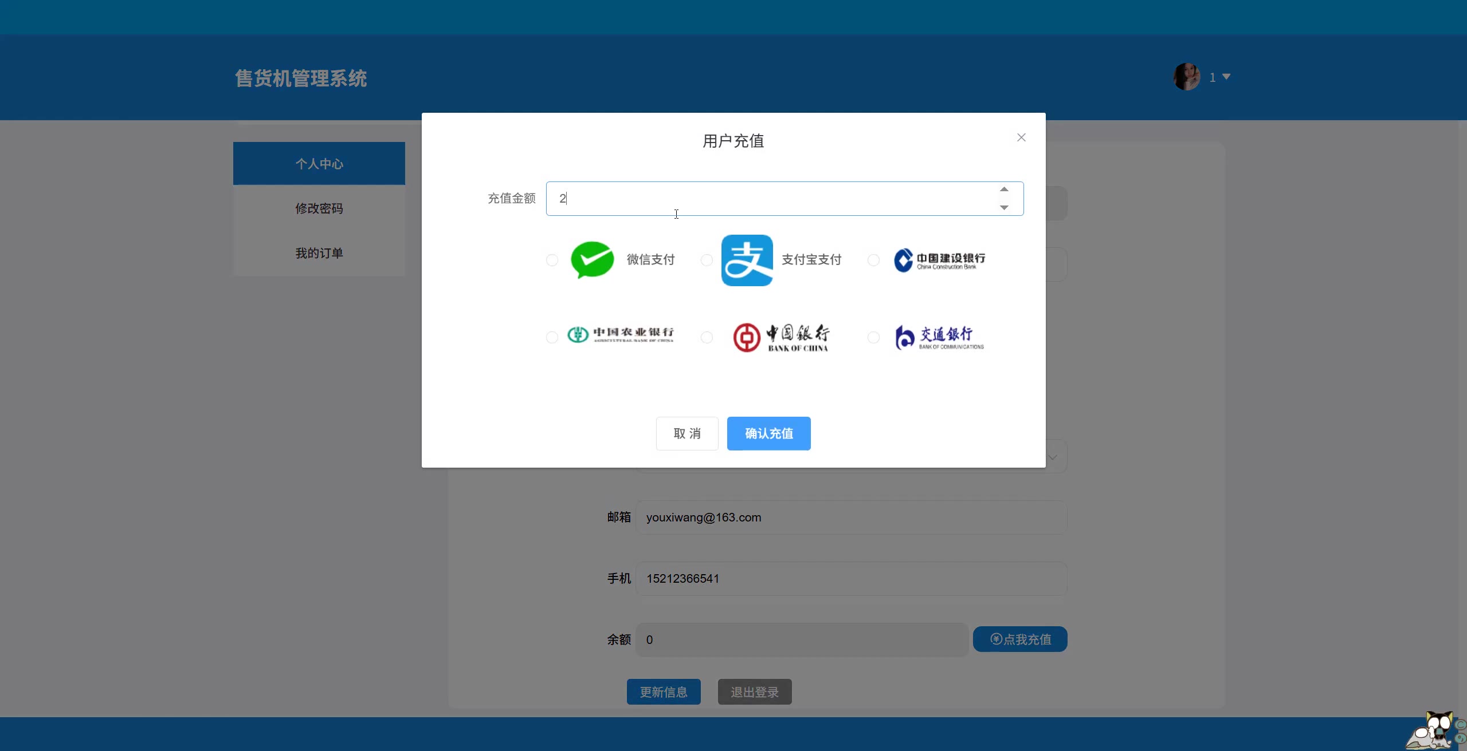The image size is (1467, 751).
Task: Open the 我的订单 sidebar menu item
Action: (x=319, y=253)
